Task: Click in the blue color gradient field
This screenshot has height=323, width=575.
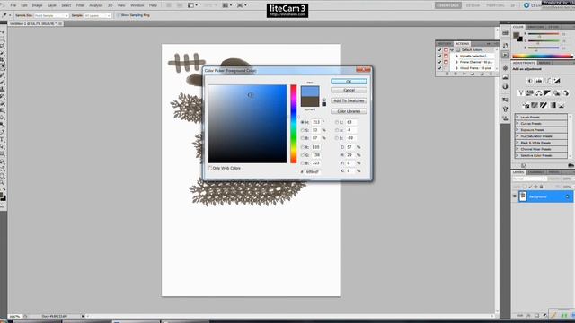Action: point(248,124)
